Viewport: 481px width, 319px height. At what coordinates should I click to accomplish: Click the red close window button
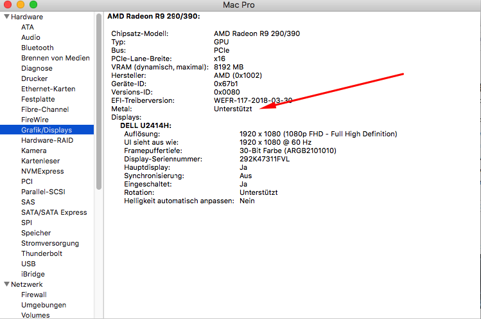click(8, 5)
